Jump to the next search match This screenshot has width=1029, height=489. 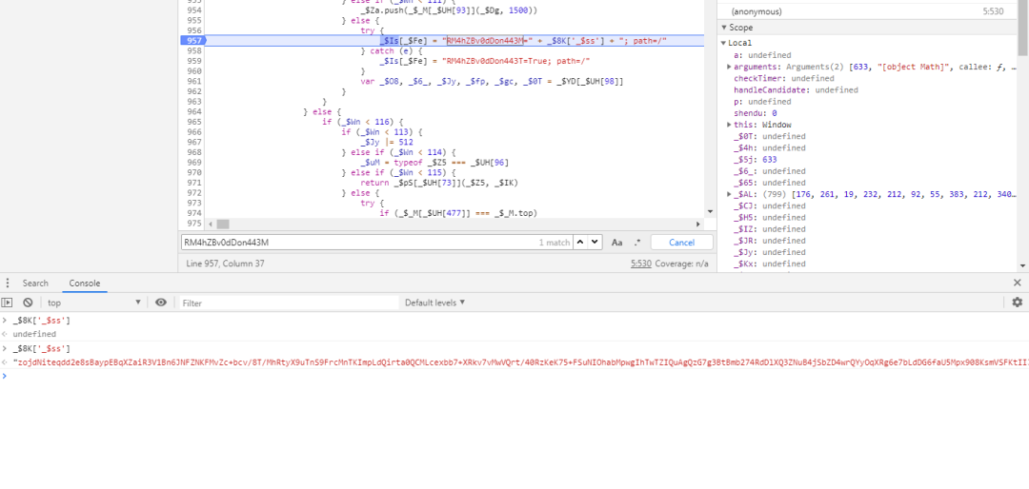(595, 242)
